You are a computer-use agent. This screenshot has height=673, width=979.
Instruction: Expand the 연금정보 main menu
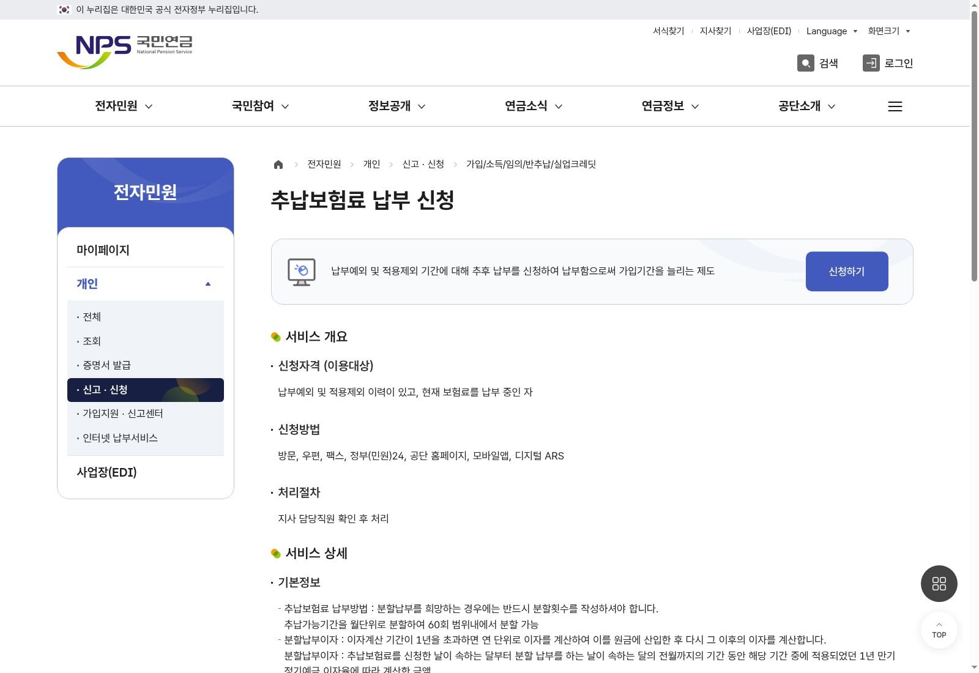pos(670,106)
